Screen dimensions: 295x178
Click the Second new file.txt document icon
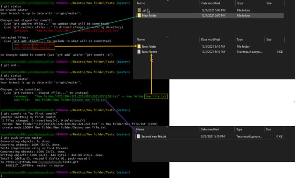click(x=139, y=136)
